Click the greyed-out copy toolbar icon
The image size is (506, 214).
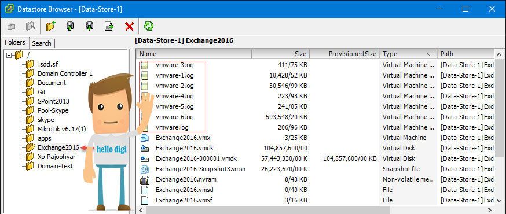(x=11, y=26)
